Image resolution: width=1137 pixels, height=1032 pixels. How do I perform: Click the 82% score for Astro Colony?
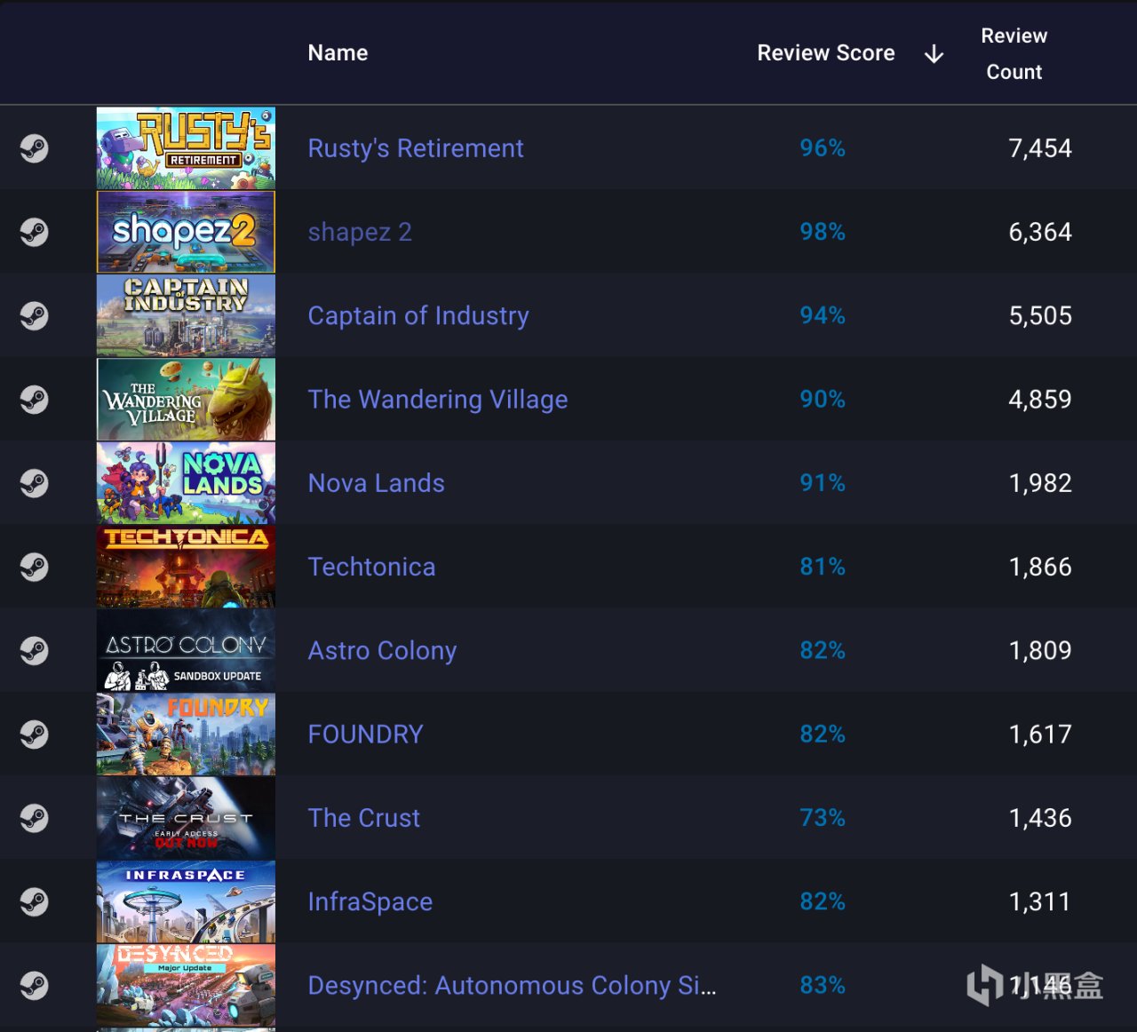pos(823,651)
